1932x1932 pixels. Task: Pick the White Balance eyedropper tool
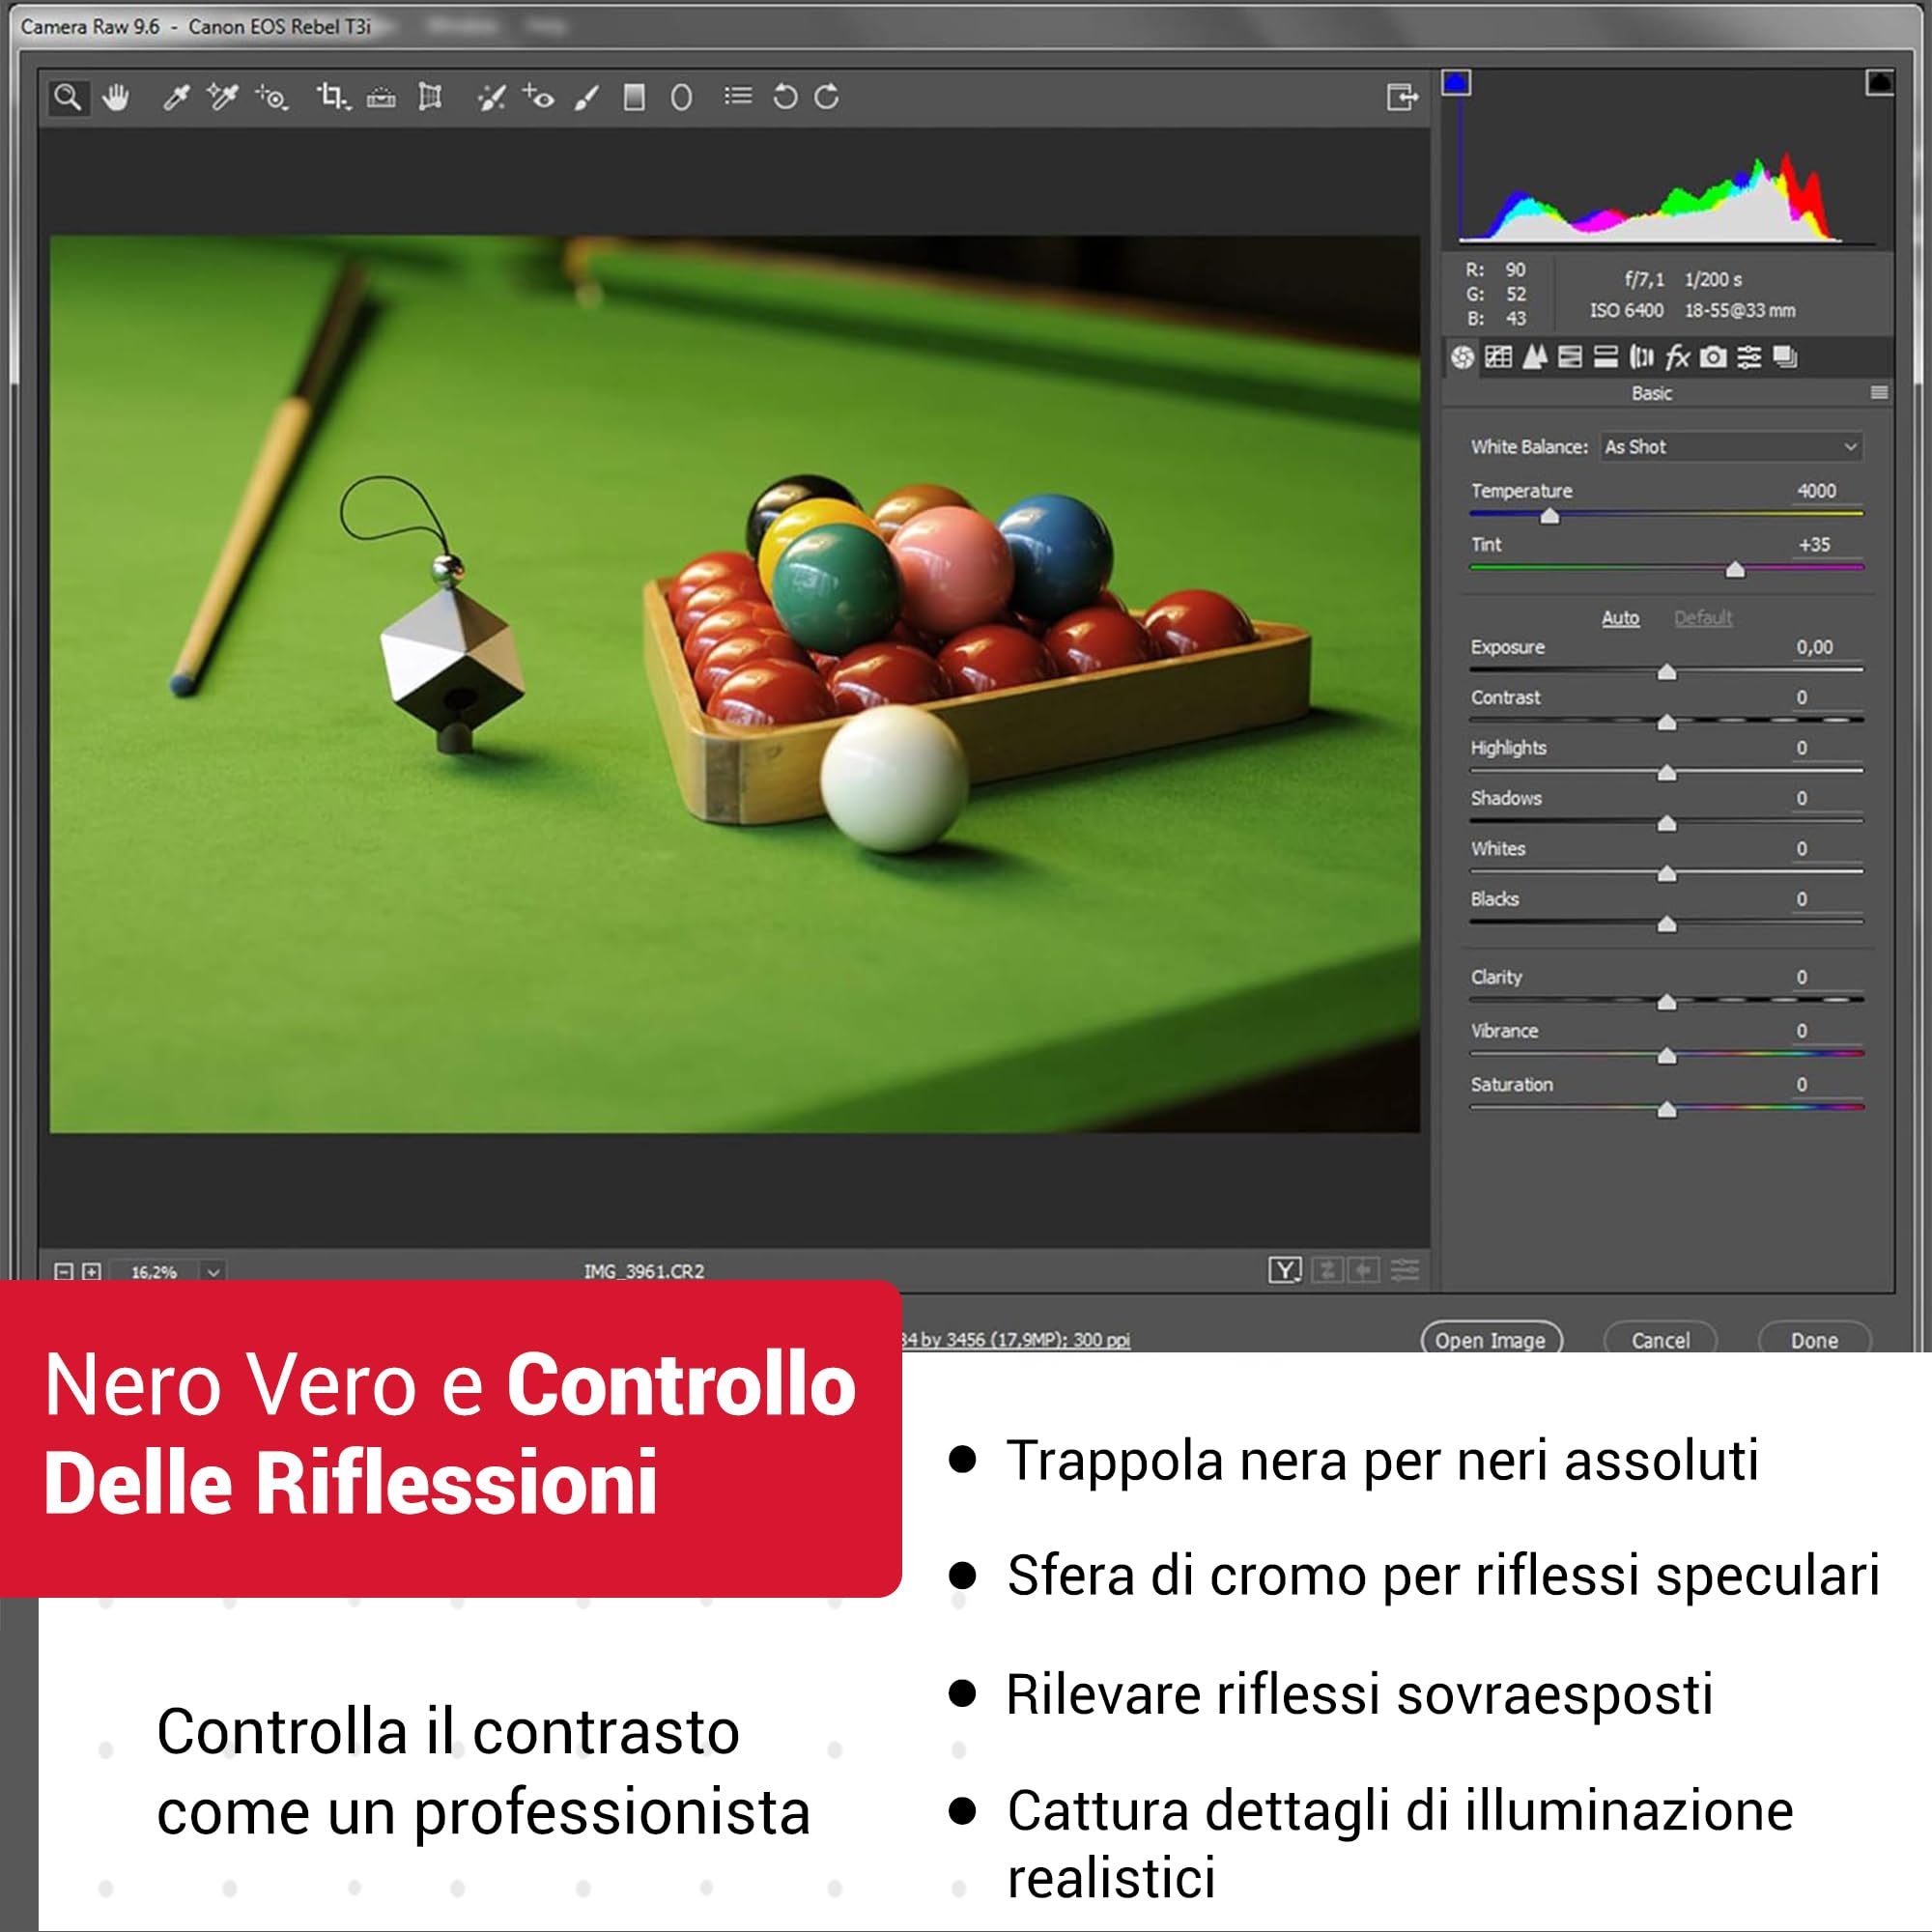coord(176,97)
